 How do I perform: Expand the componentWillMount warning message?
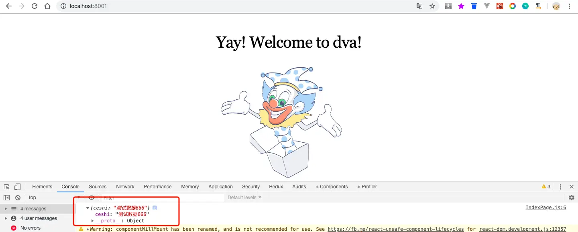88,229
